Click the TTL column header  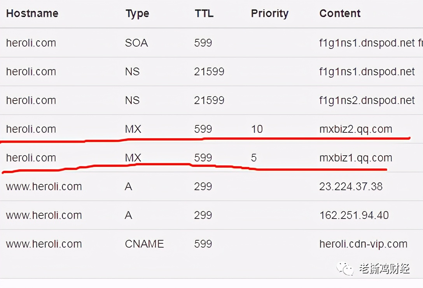[x=204, y=14]
